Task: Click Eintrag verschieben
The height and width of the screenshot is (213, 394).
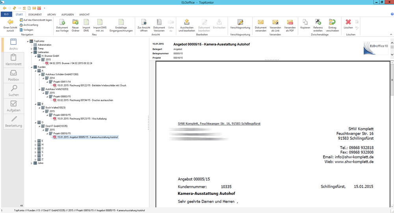Action: click(x=332, y=25)
